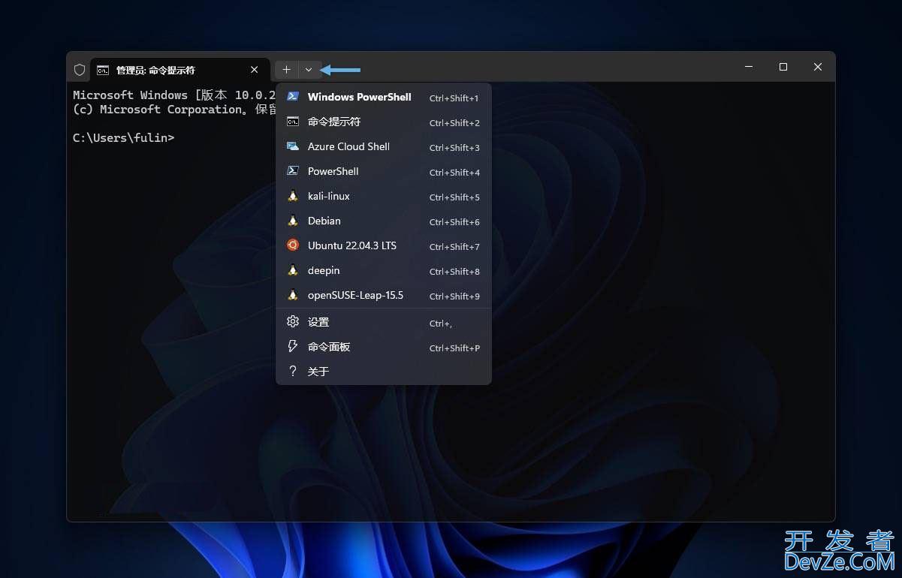The width and height of the screenshot is (902, 578).
Task: Open the deepin profile
Action: coord(384,270)
